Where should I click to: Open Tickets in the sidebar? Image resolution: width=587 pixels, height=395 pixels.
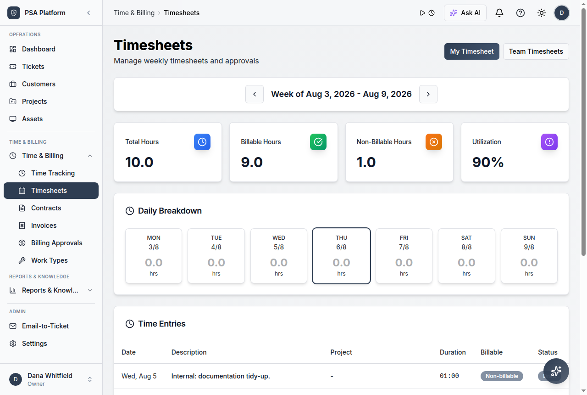[x=51, y=67]
